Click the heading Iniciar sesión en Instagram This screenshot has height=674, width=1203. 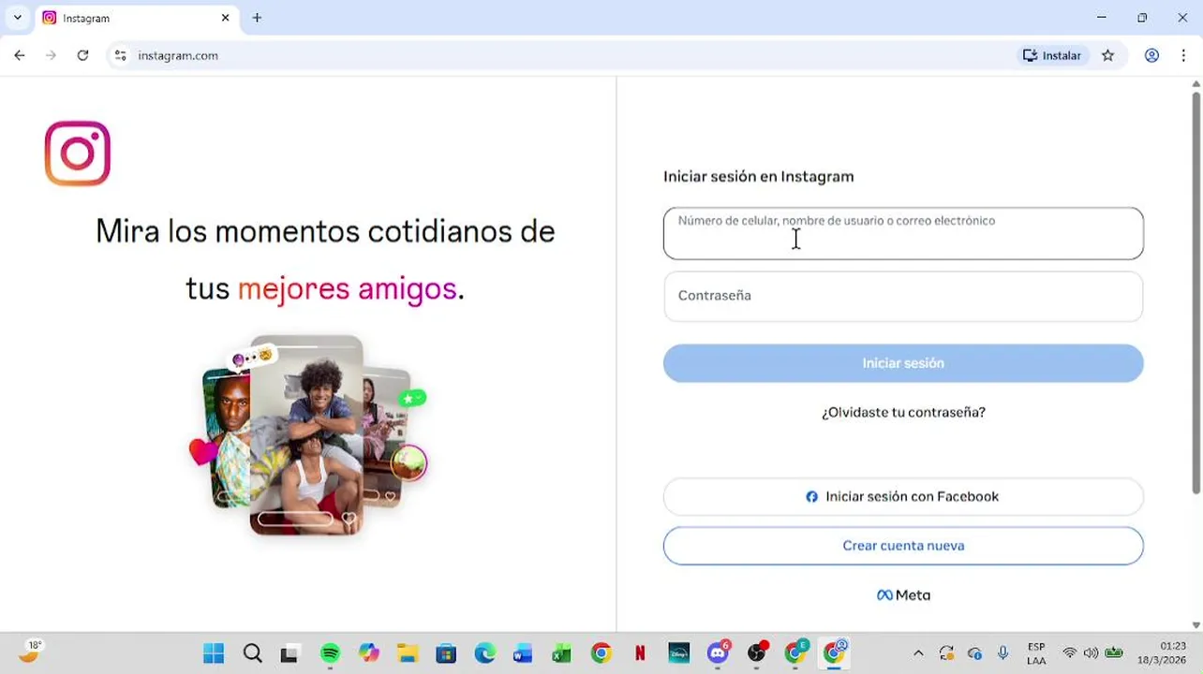point(759,176)
